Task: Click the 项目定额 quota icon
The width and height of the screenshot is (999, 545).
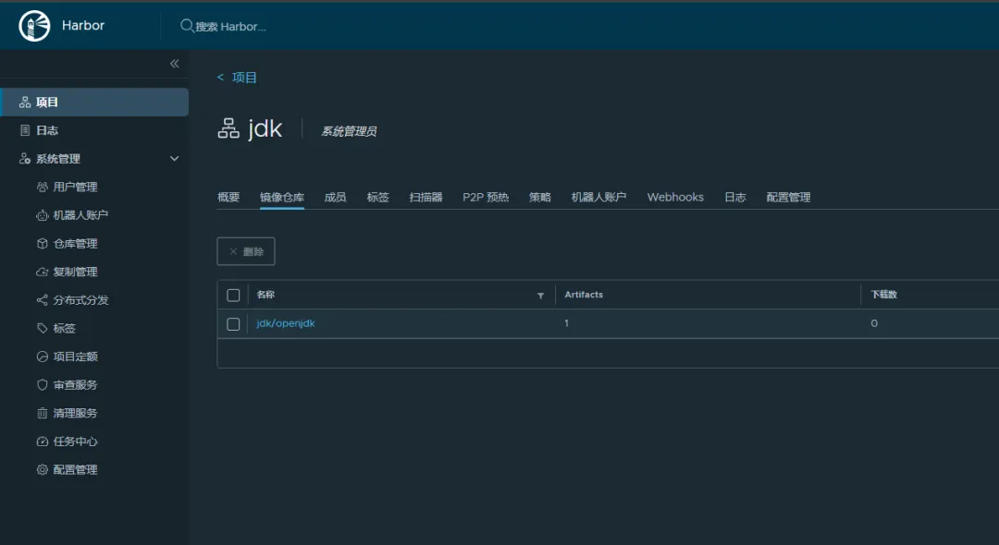Action: 42,357
